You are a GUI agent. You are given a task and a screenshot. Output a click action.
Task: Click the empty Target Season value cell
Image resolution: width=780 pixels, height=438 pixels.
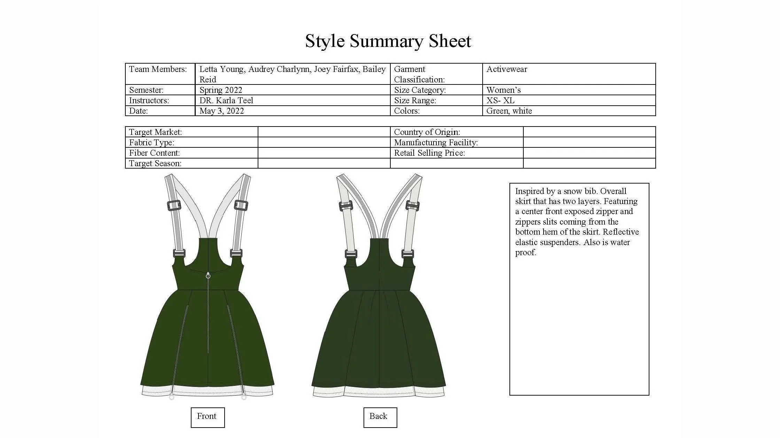324,163
